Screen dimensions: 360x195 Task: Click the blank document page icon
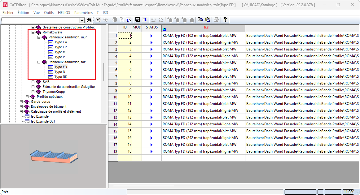click(122, 20)
